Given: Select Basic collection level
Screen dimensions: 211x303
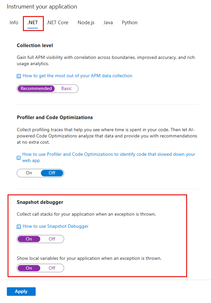Looking at the screenshot, I should [x=67, y=88].
